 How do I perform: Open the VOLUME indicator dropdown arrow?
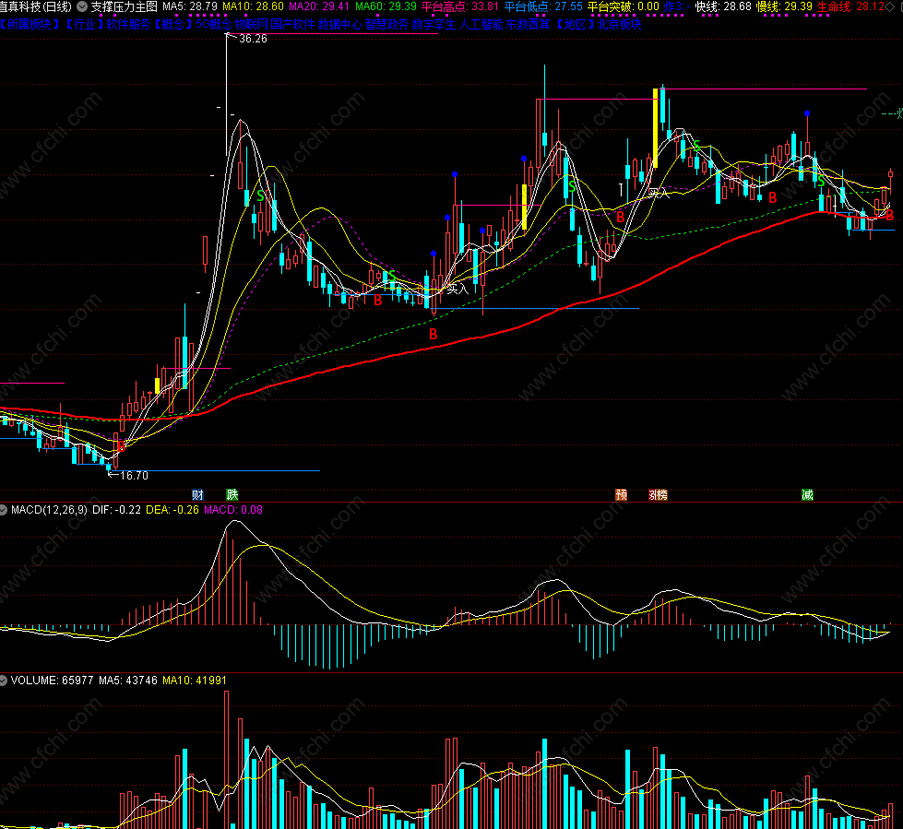coord(4,680)
